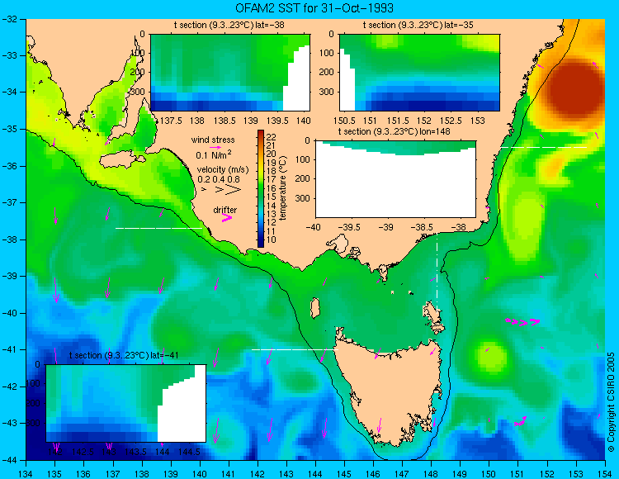Click the magenta wind stress sample arrow in the legend
The width and height of the screenshot is (619, 479).
pos(215,147)
